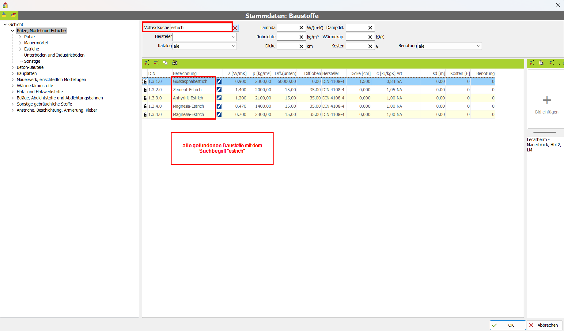
Task: Click the export folder icon with red arrow
Action: (x=13, y=15)
